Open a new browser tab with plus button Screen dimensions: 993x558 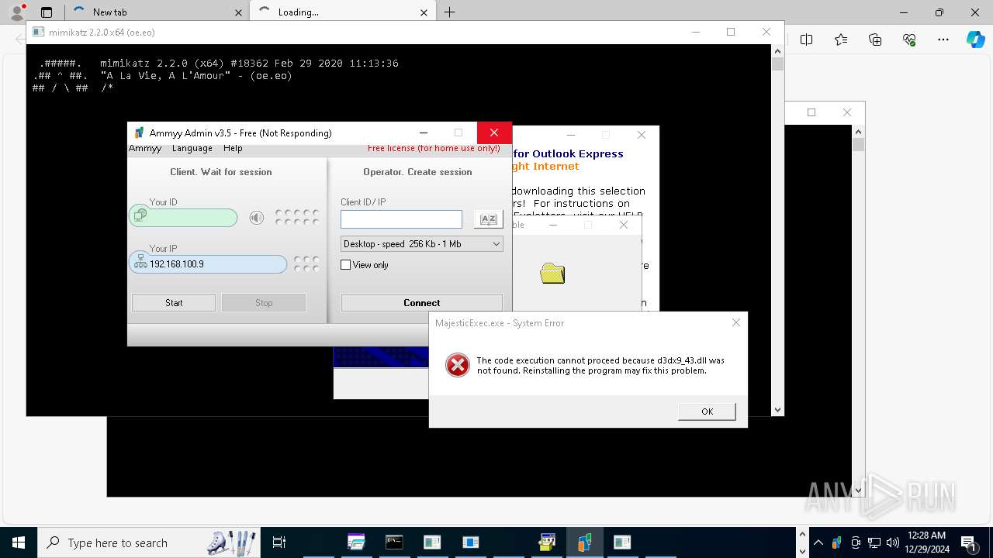(x=449, y=12)
